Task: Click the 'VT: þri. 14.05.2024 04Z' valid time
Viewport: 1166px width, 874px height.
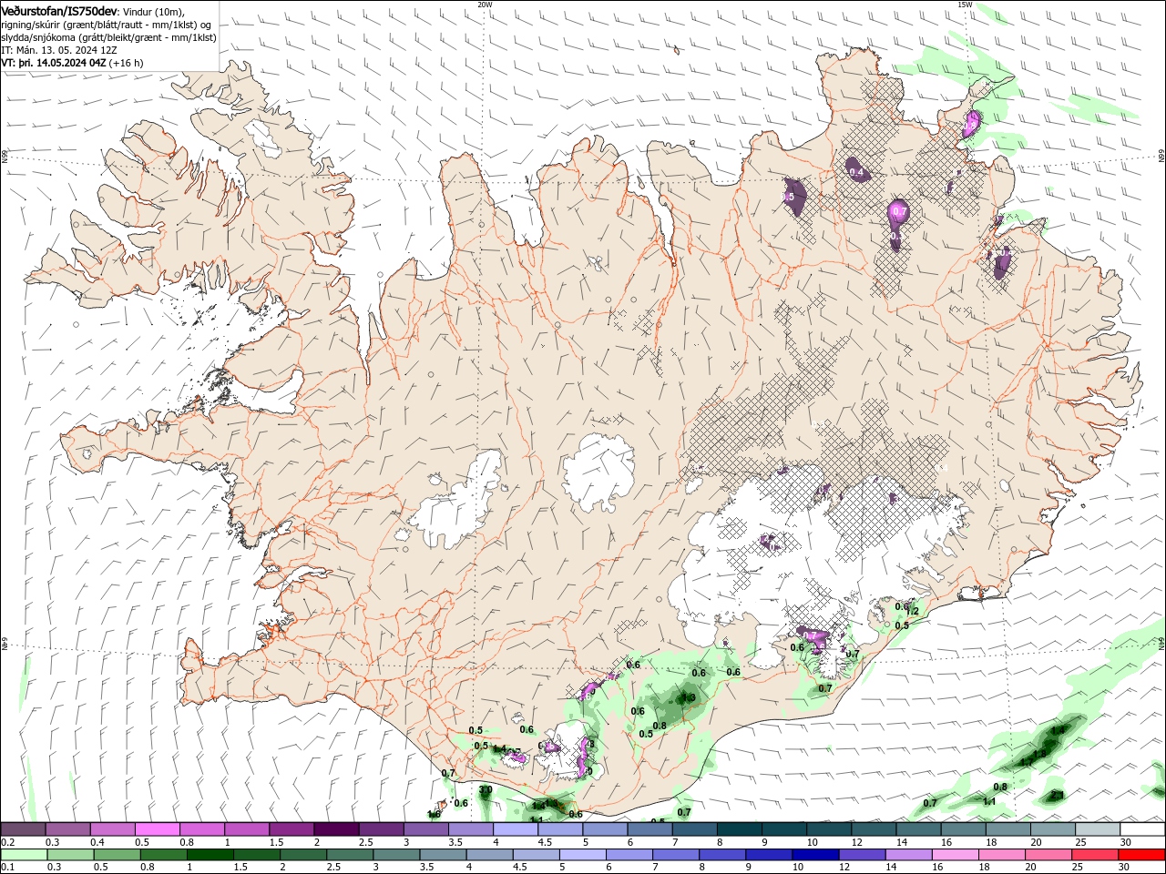Action: (x=54, y=63)
